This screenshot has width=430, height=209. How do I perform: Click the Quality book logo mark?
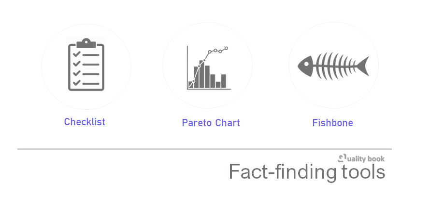click(x=342, y=158)
